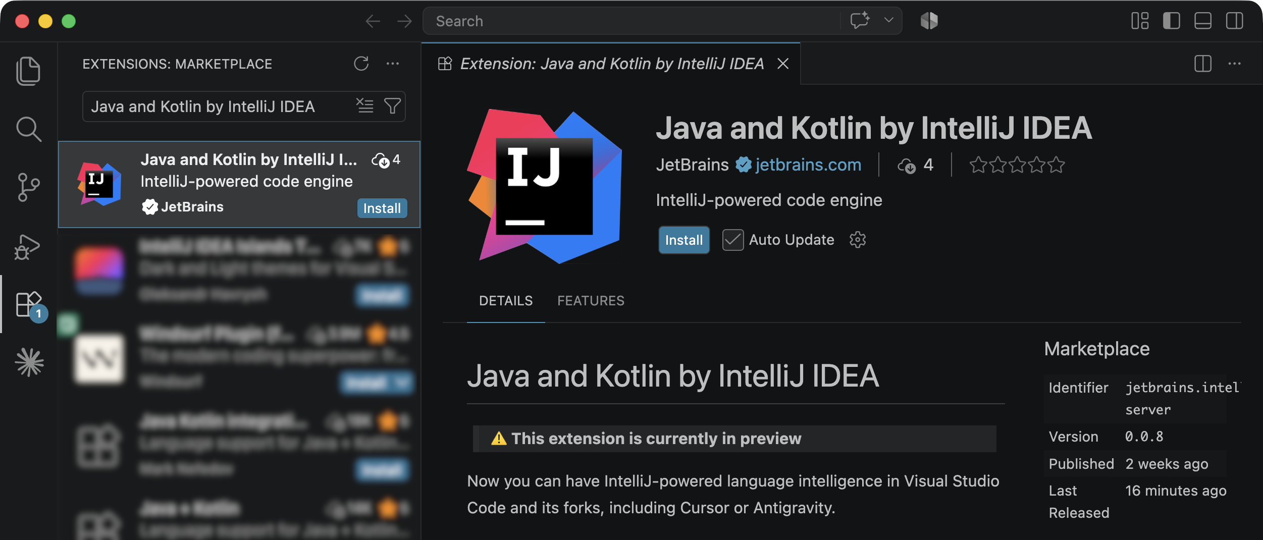Image resolution: width=1263 pixels, height=540 pixels.
Task: Click the large IntelliJ IDEA extension logo
Action: (x=544, y=186)
